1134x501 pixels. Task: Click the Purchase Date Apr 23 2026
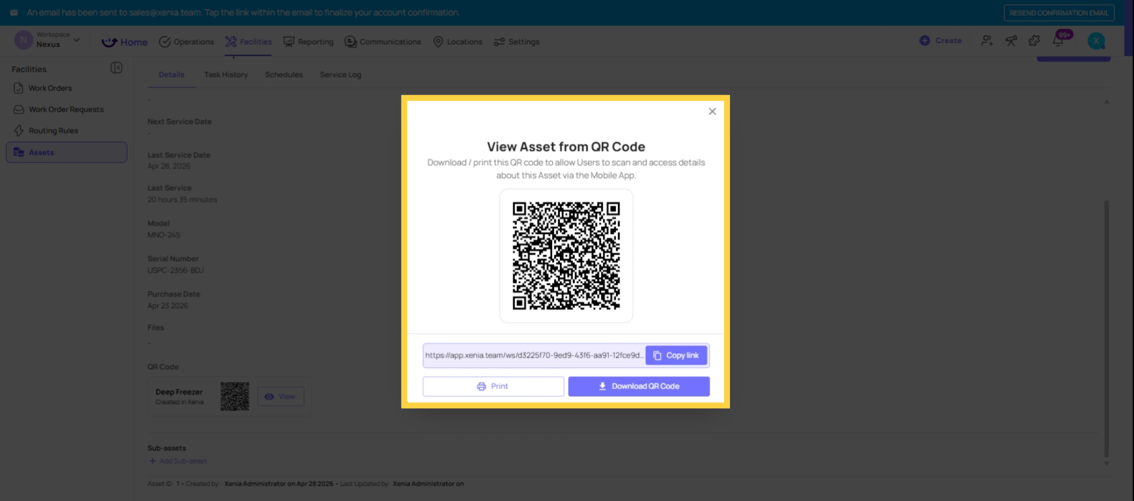pyautogui.click(x=168, y=306)
